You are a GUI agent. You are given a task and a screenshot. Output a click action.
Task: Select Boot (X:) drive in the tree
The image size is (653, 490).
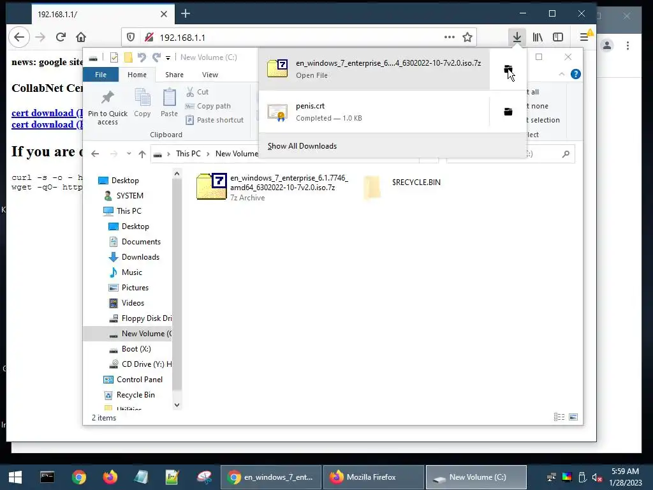pyautogui.click(x=129, y=349)
